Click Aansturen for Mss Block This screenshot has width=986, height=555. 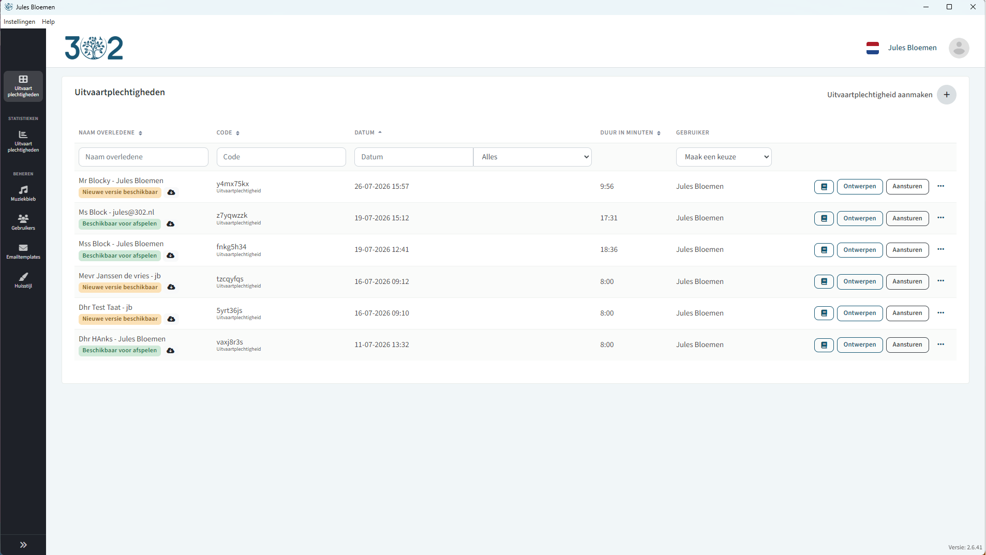tap(907, 250)
